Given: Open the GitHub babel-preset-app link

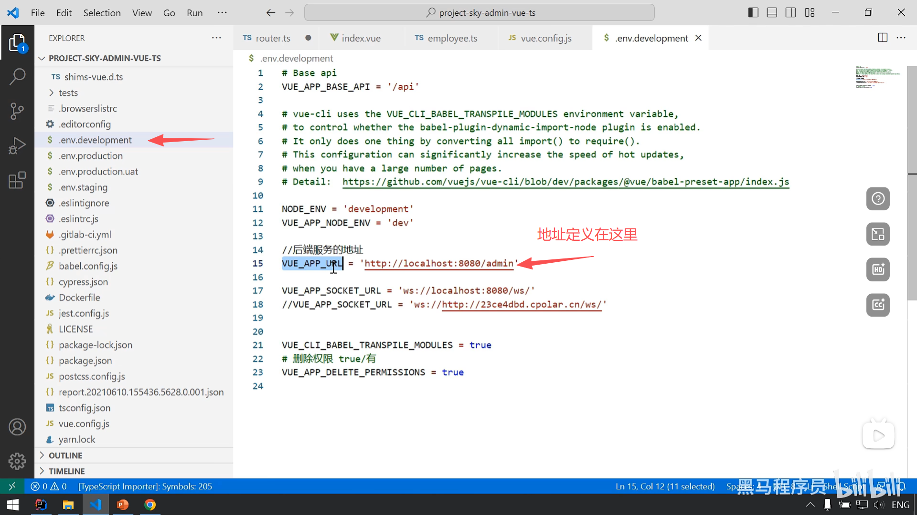Looking at the screenshot, I should click(x=565, y=182).
